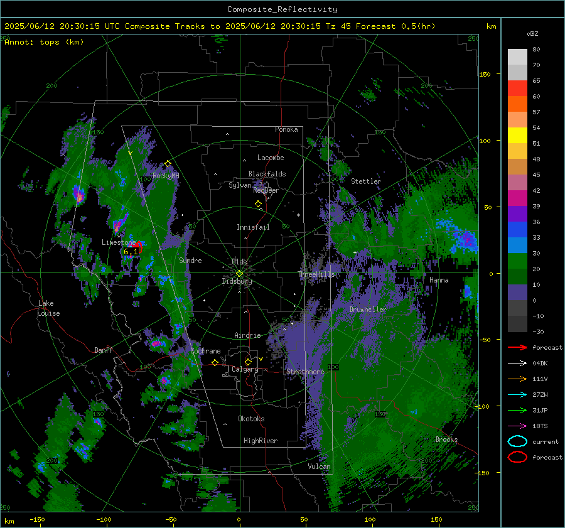Click the RedDeer city label
The image size is (565, 528).
(x=266, y=190)
